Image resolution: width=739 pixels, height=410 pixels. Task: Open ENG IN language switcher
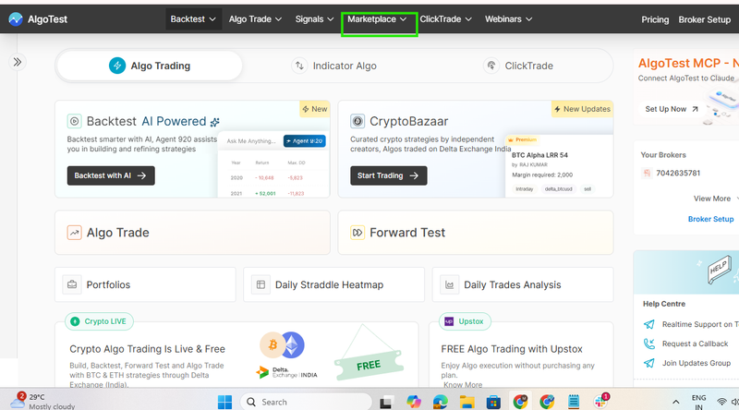(698, 402)
